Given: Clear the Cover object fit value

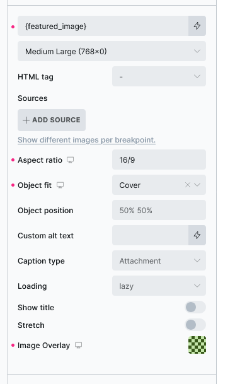Looking at the screenshot, I should click(188, 185).
